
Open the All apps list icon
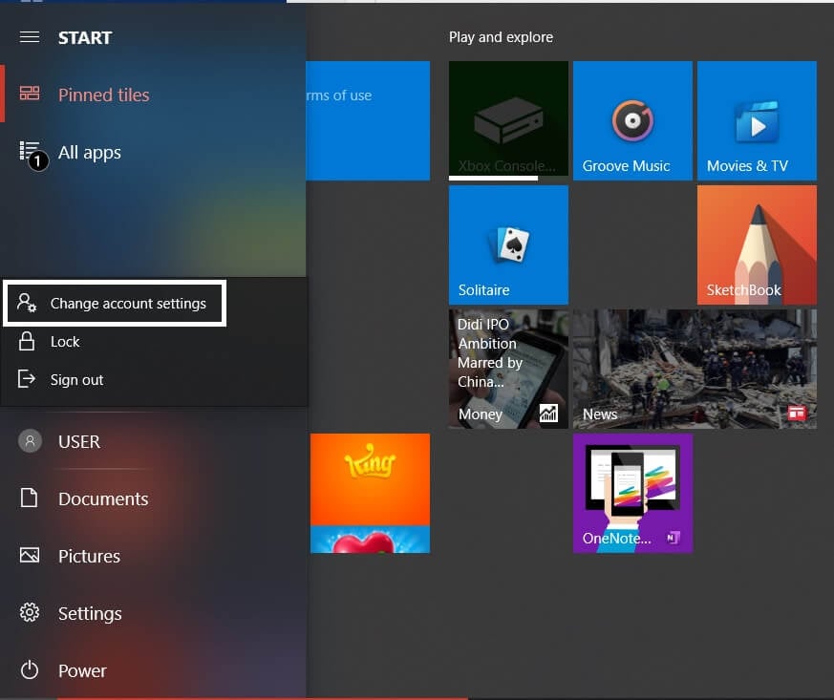click(30, 151)
